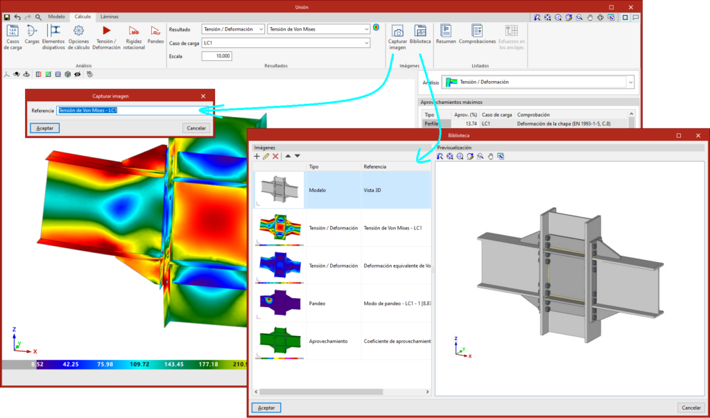Image resolution: width=710 pixels, height=418 pixels.
Task: Toggle the speech bubble tooltip button
Action: [x=635, y=17]
